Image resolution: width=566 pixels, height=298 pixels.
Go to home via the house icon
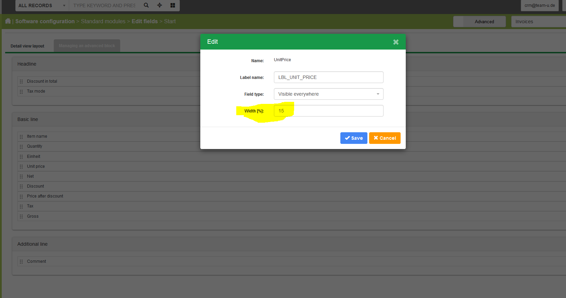[8, 21]
